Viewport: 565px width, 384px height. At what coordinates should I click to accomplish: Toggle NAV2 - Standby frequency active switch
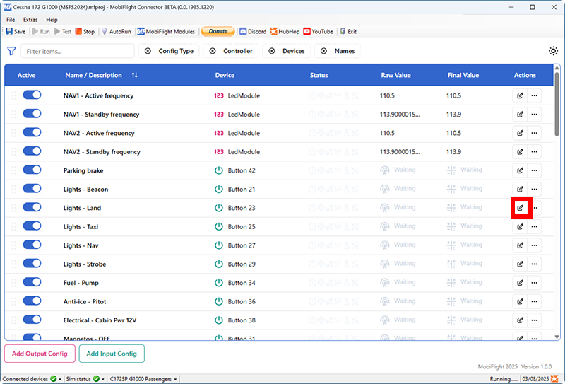pos(32,151)
